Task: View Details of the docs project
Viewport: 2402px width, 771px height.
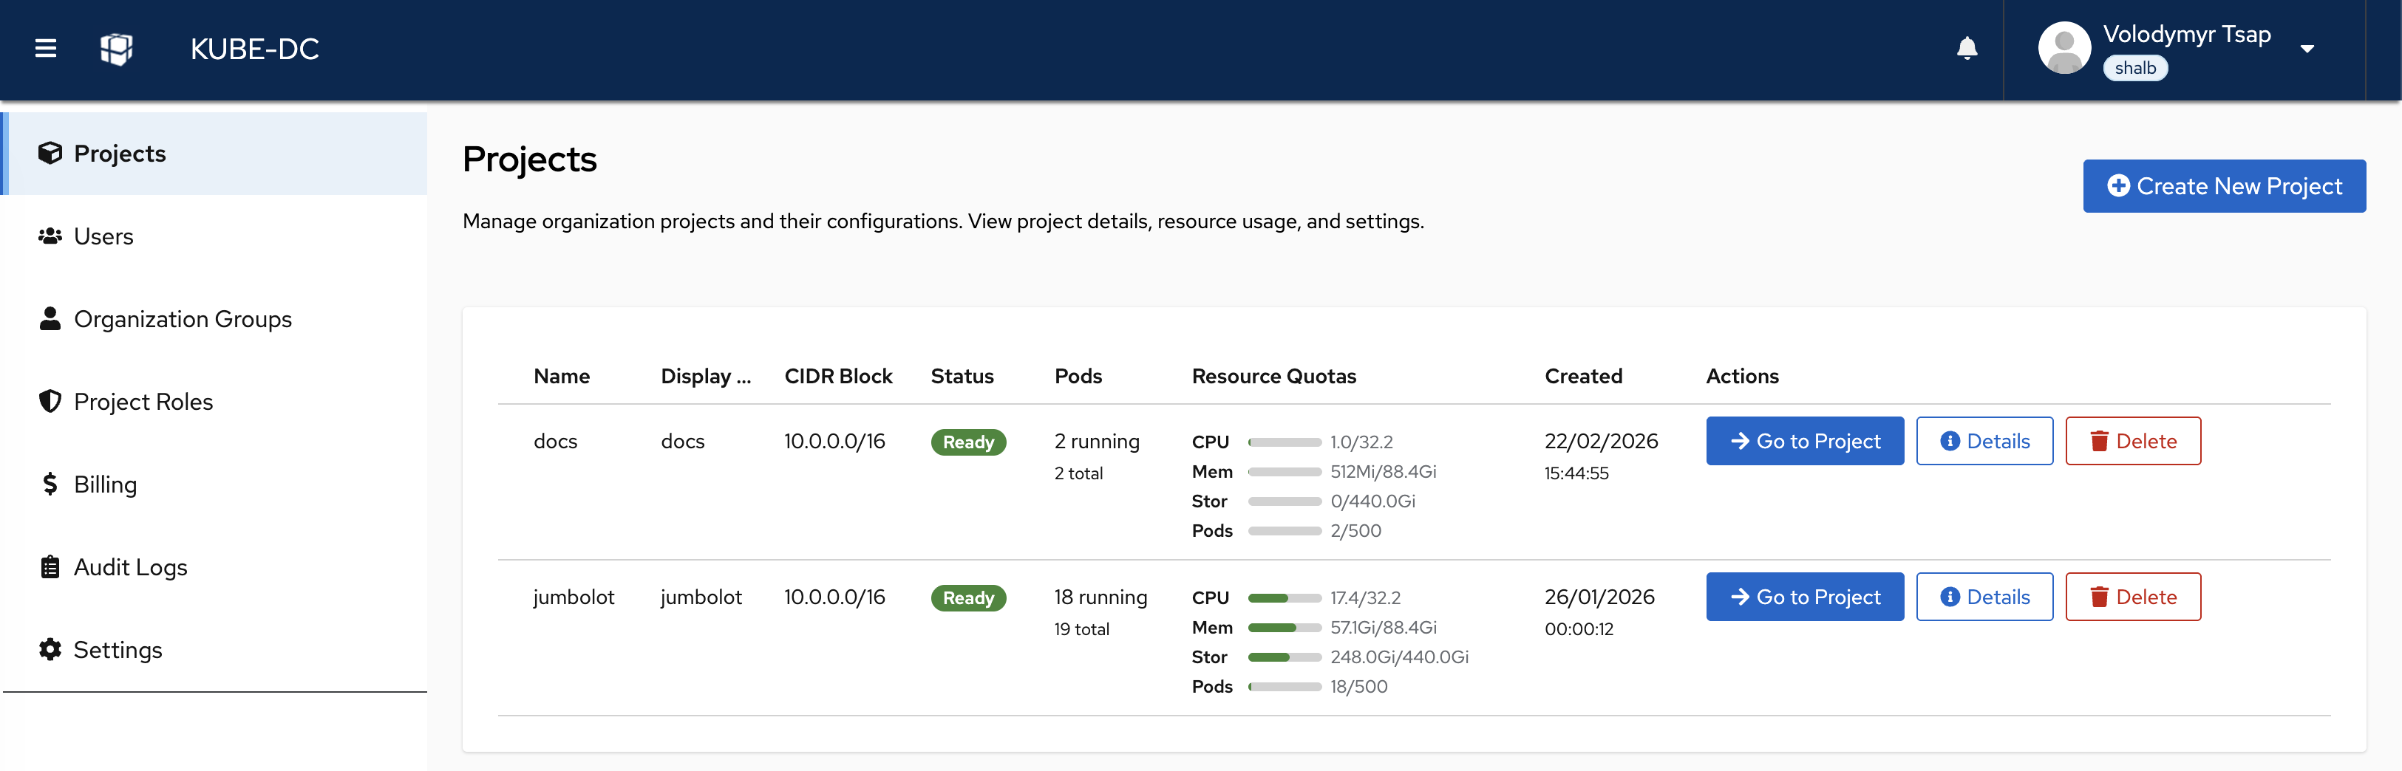Action: [x=1984, y=441]
